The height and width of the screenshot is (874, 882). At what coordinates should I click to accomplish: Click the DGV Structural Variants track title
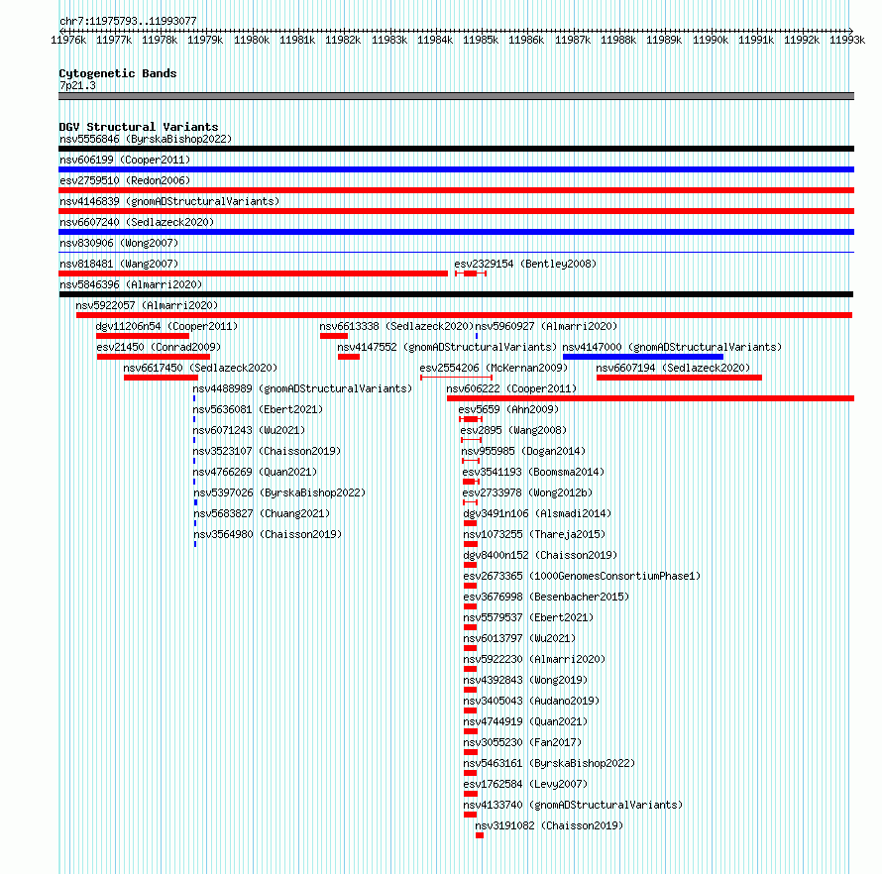click(x=139, y=127)
